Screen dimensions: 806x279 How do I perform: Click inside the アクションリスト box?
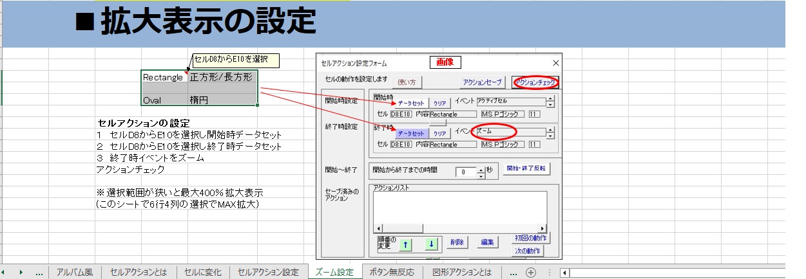coord(460,208)
